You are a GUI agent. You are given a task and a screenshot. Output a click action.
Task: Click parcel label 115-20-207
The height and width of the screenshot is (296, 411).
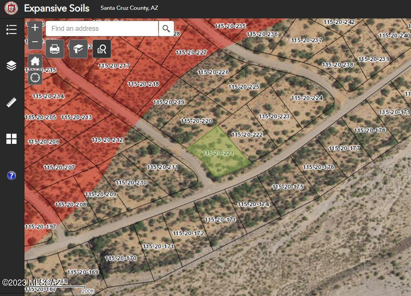click(x=59, y=167)
